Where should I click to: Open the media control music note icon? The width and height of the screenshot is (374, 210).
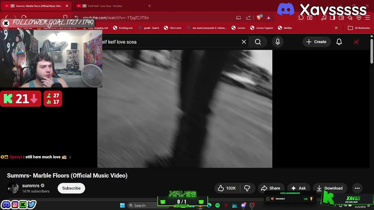click(x=324, y=18)
